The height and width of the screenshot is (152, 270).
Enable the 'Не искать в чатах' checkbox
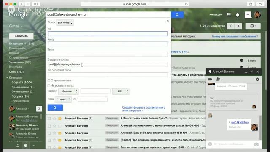point(49,85)
